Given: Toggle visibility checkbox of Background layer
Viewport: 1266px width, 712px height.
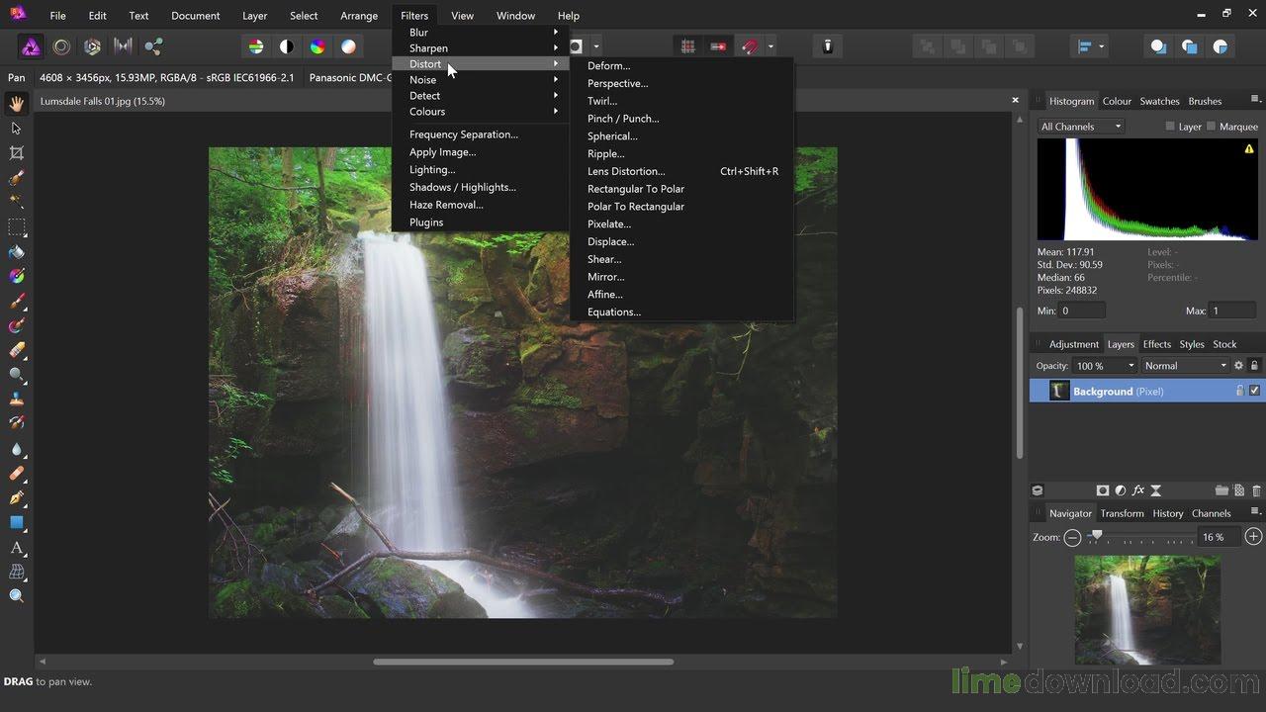Looking at the screenshot, I should pos(1254,391).
